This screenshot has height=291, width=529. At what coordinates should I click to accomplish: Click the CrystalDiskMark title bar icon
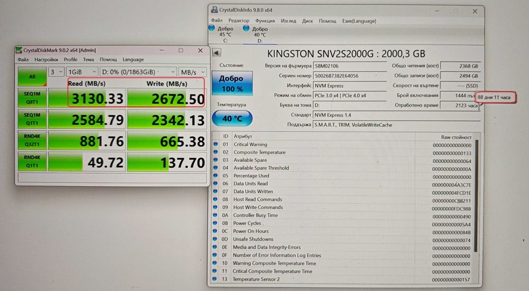[19, 50]
